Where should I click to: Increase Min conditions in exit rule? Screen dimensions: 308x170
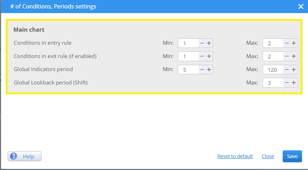tap(209, 56)
